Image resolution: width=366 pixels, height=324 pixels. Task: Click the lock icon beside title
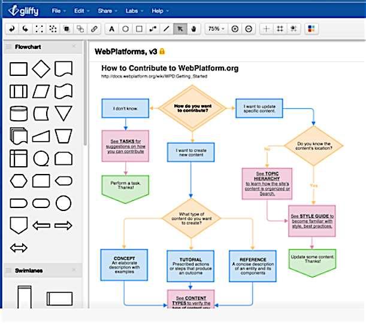162,51
